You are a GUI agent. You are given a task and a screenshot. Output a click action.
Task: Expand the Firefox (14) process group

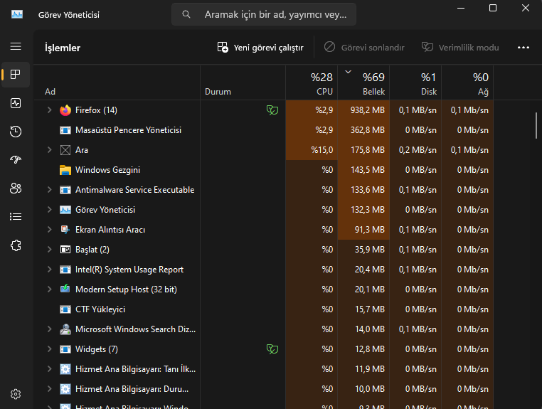pyautogui.click(x=49, y=110)
